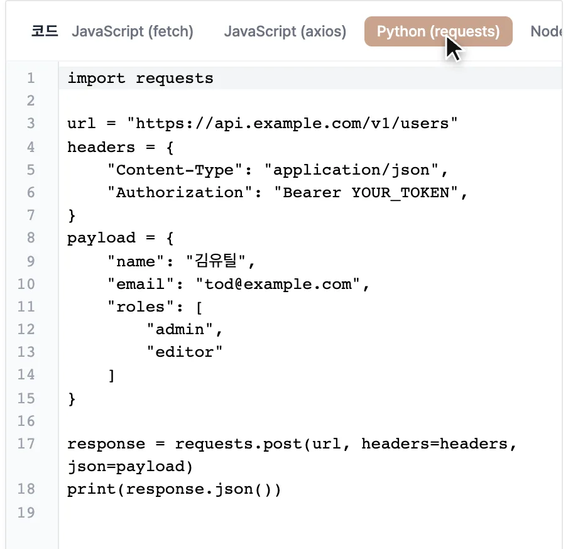Click the API URL string on line 3

pos(292,124)
